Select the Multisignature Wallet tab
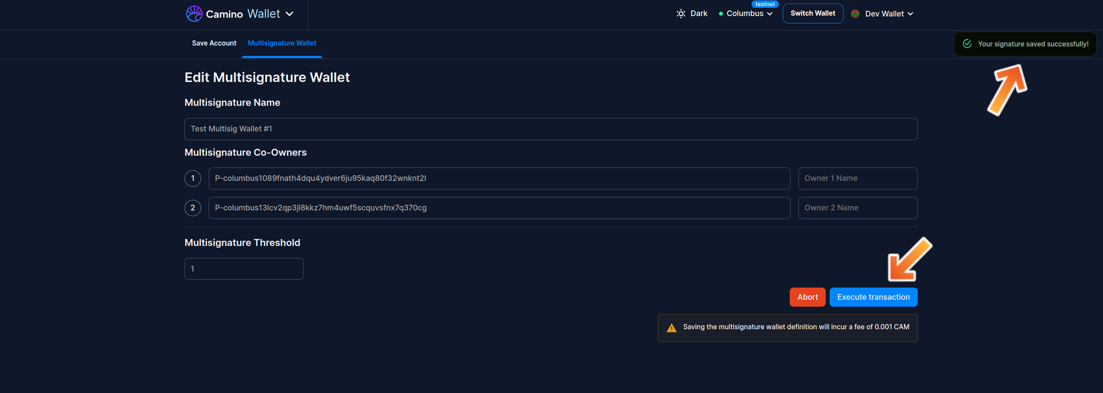Image resolution: width=1103 pixels, height=393 pixels. (x=282, y=43)
